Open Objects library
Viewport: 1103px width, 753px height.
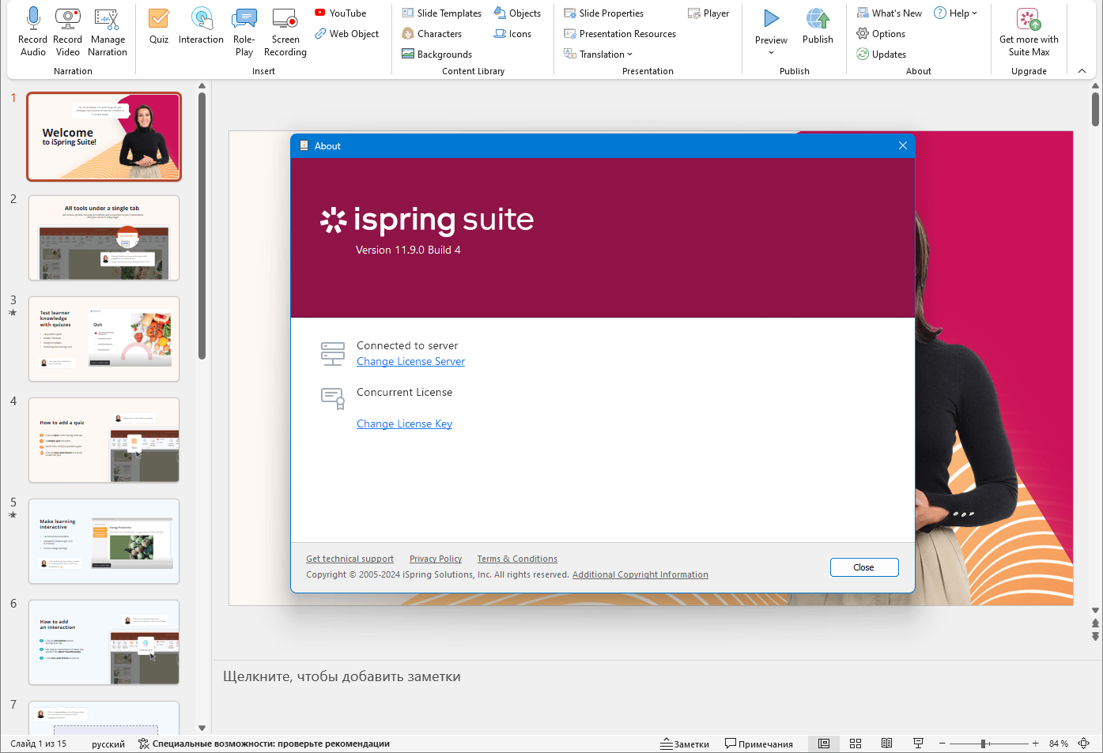click(518, 13)
